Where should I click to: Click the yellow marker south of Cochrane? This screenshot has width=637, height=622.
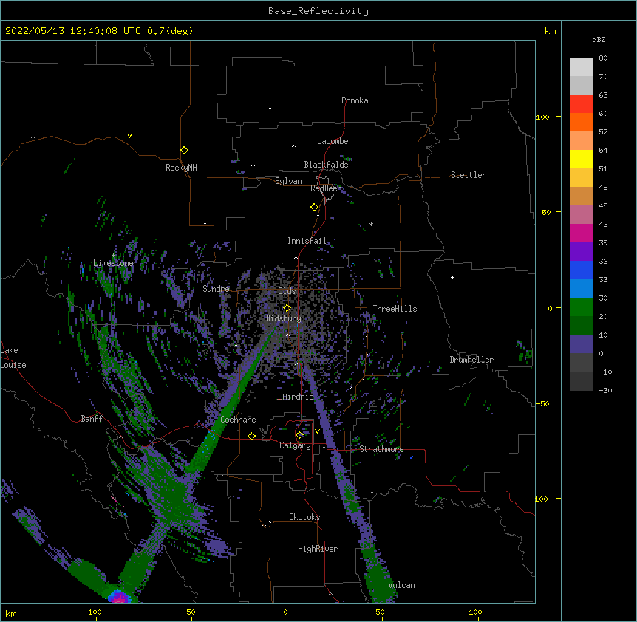(x=251, y=436)
